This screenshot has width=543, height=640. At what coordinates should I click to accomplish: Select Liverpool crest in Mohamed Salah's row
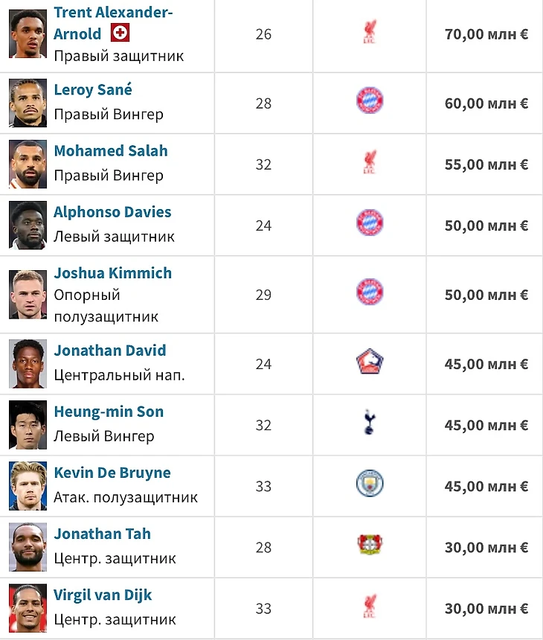pyautogui.click(x=368, y=163)
